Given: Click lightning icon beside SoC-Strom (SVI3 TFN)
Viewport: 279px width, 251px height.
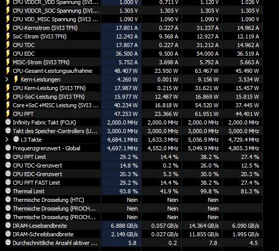Looking at the screenshot, I should tap(8, 36).
